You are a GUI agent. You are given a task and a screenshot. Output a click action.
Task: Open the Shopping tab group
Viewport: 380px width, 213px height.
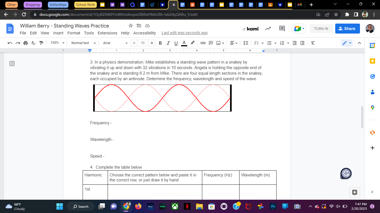coord(33,5)
